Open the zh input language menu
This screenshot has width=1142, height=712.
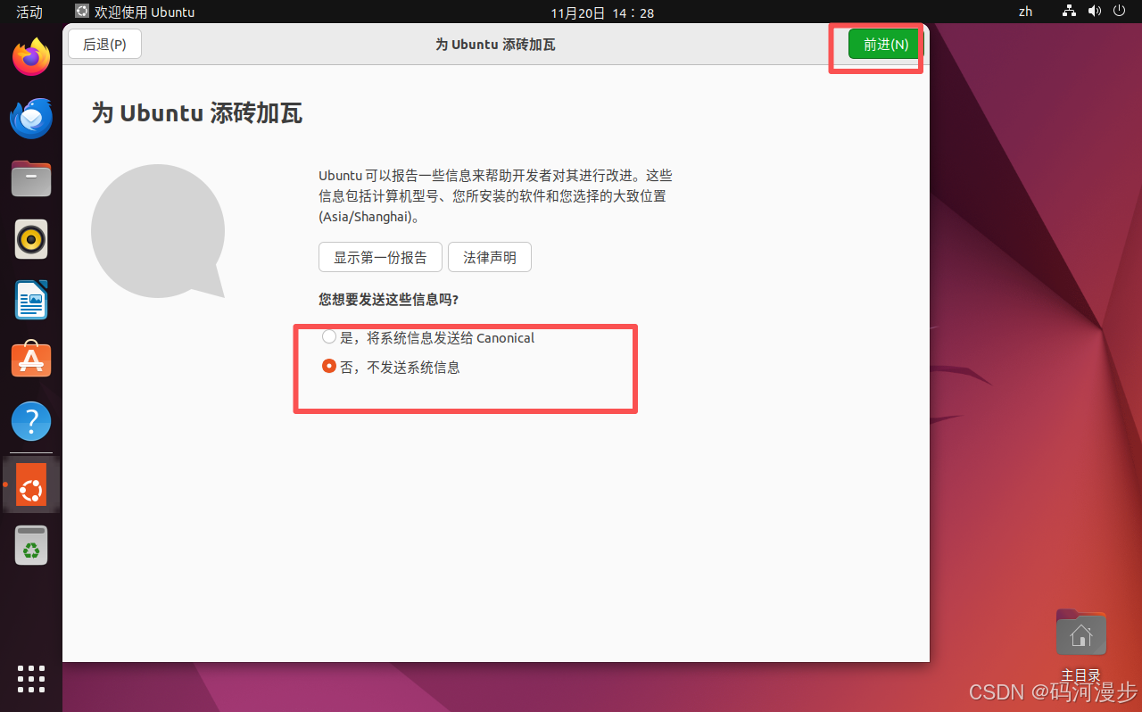1026,12
